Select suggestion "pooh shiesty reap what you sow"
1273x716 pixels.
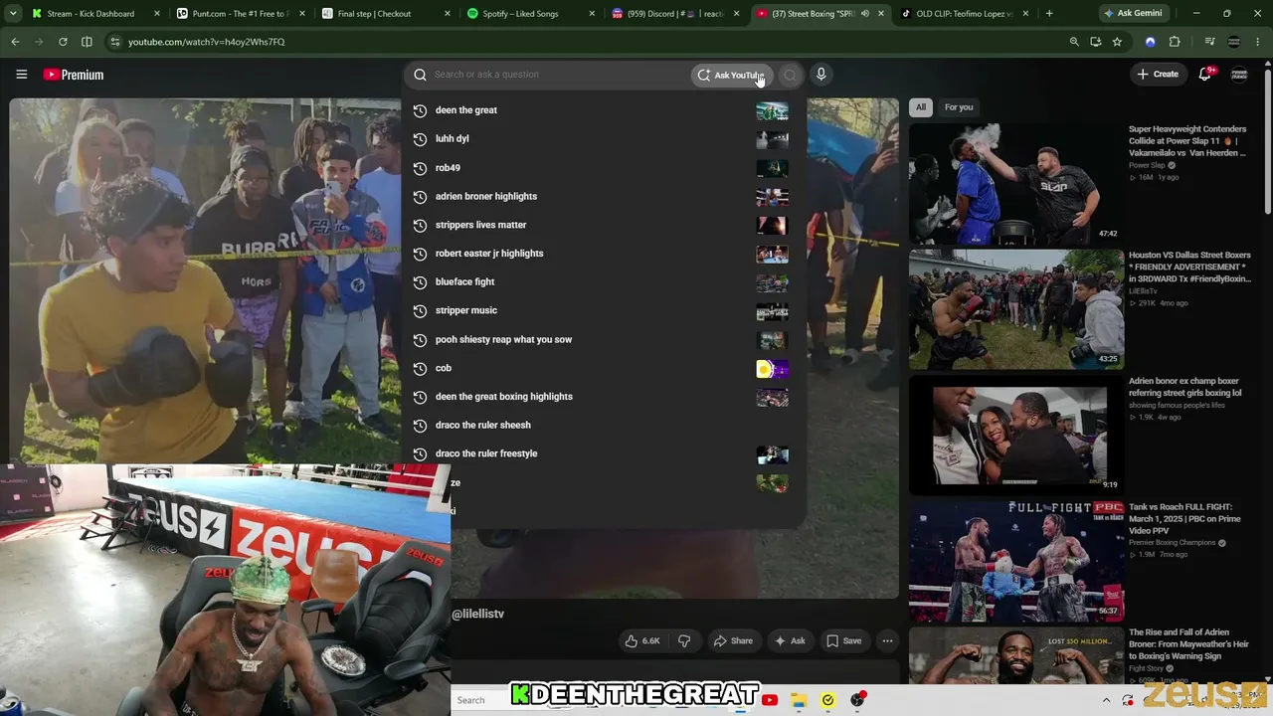(x=604, y=339)
